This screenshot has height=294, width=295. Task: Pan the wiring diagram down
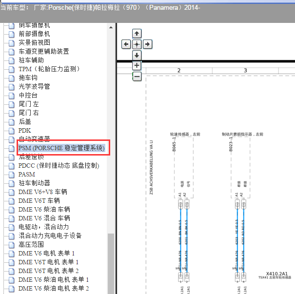click(x=137, y=55)
